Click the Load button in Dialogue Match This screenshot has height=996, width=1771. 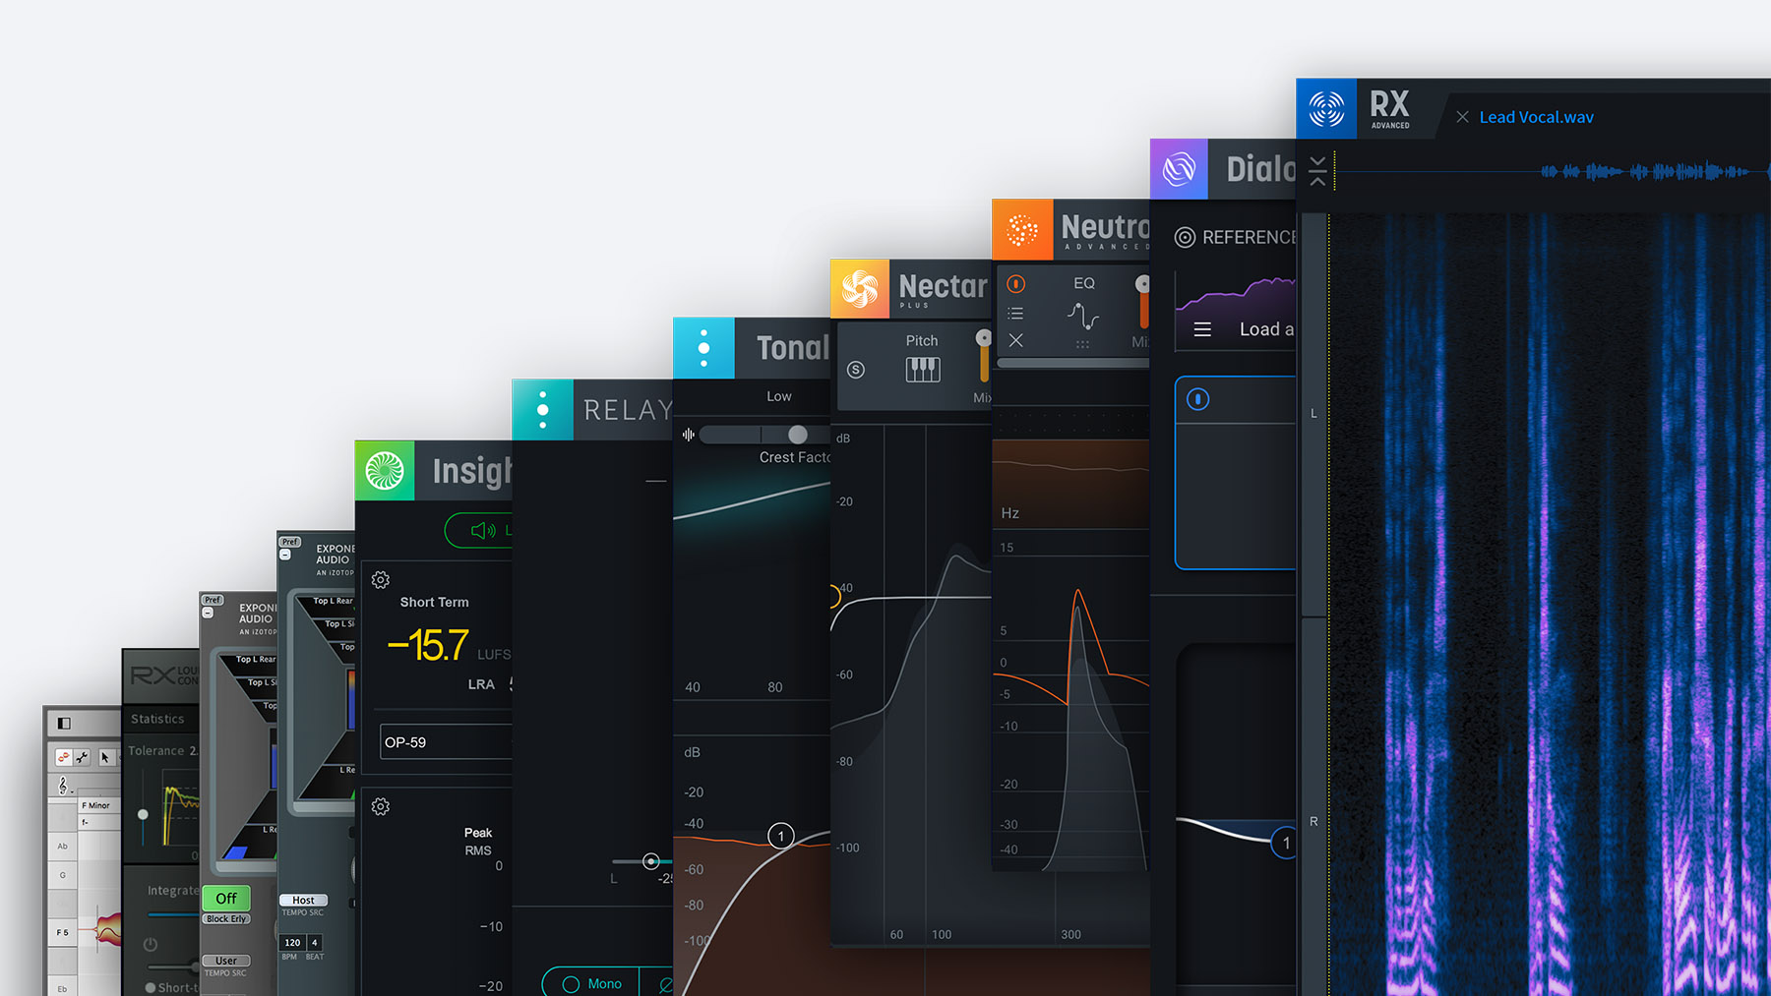pos(1266,329)
